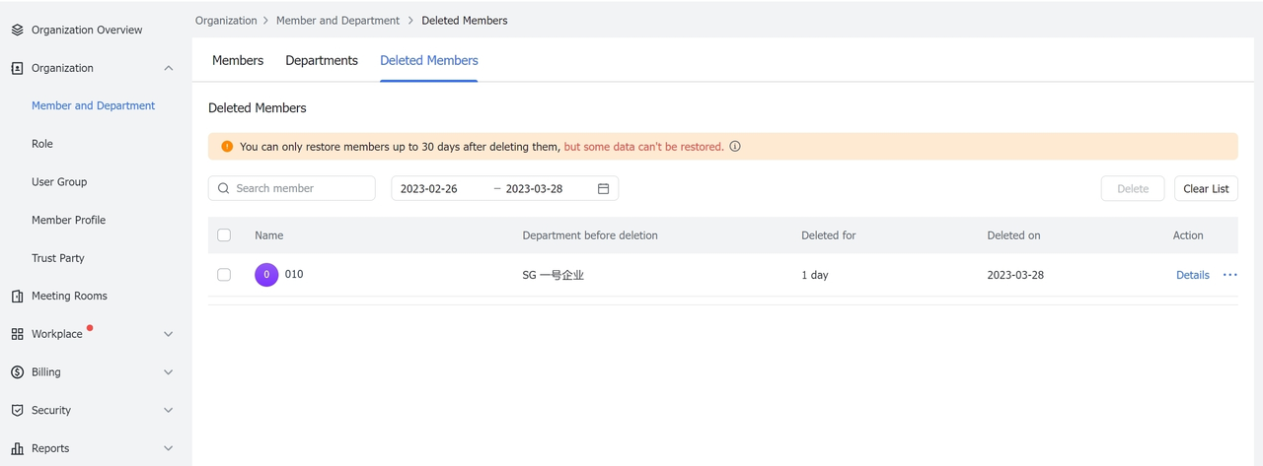This screenshot has width=1263, height=466.
Task: Click the Search member input field
Action: (301, 188)
